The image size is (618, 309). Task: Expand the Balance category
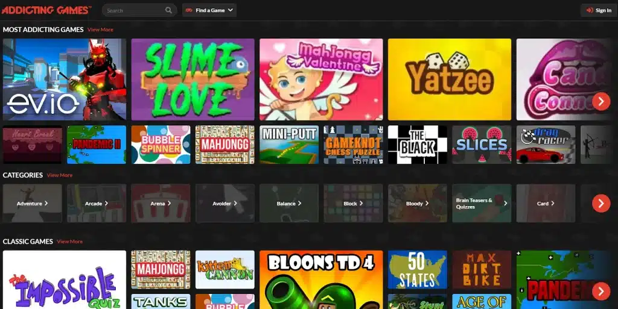(289, 203)
